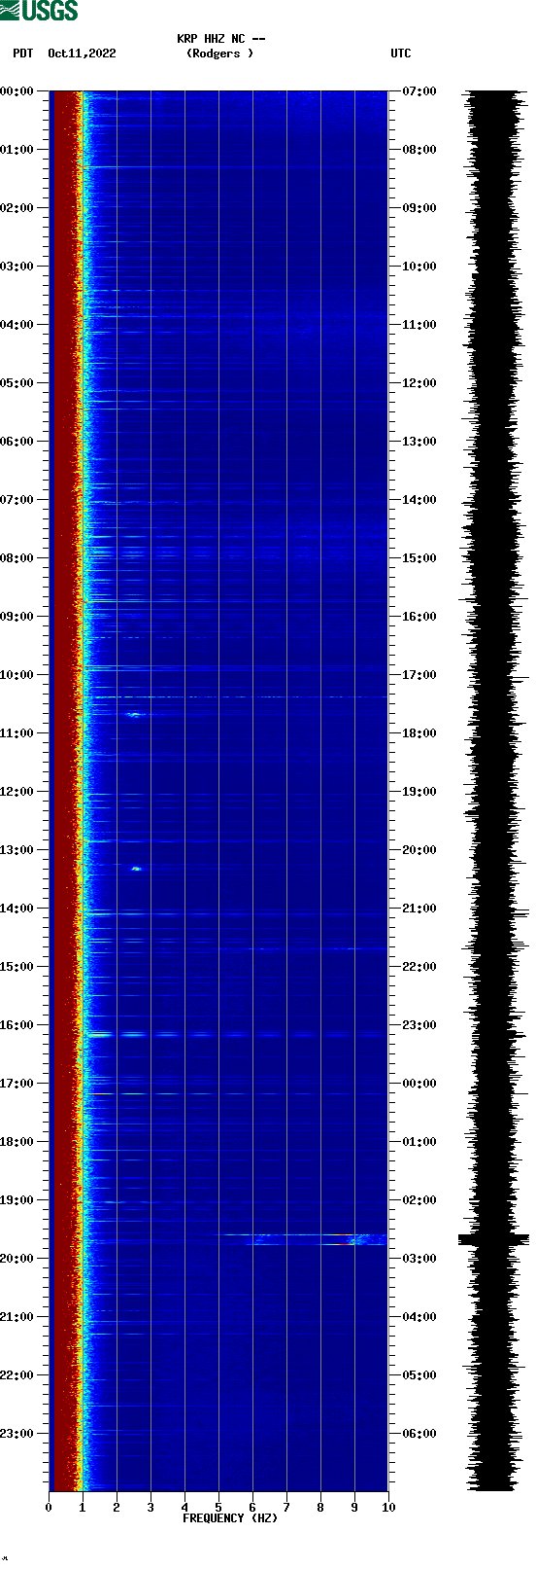
Task: Click the 09:00 PDT time label
Action: pos(17,617)
